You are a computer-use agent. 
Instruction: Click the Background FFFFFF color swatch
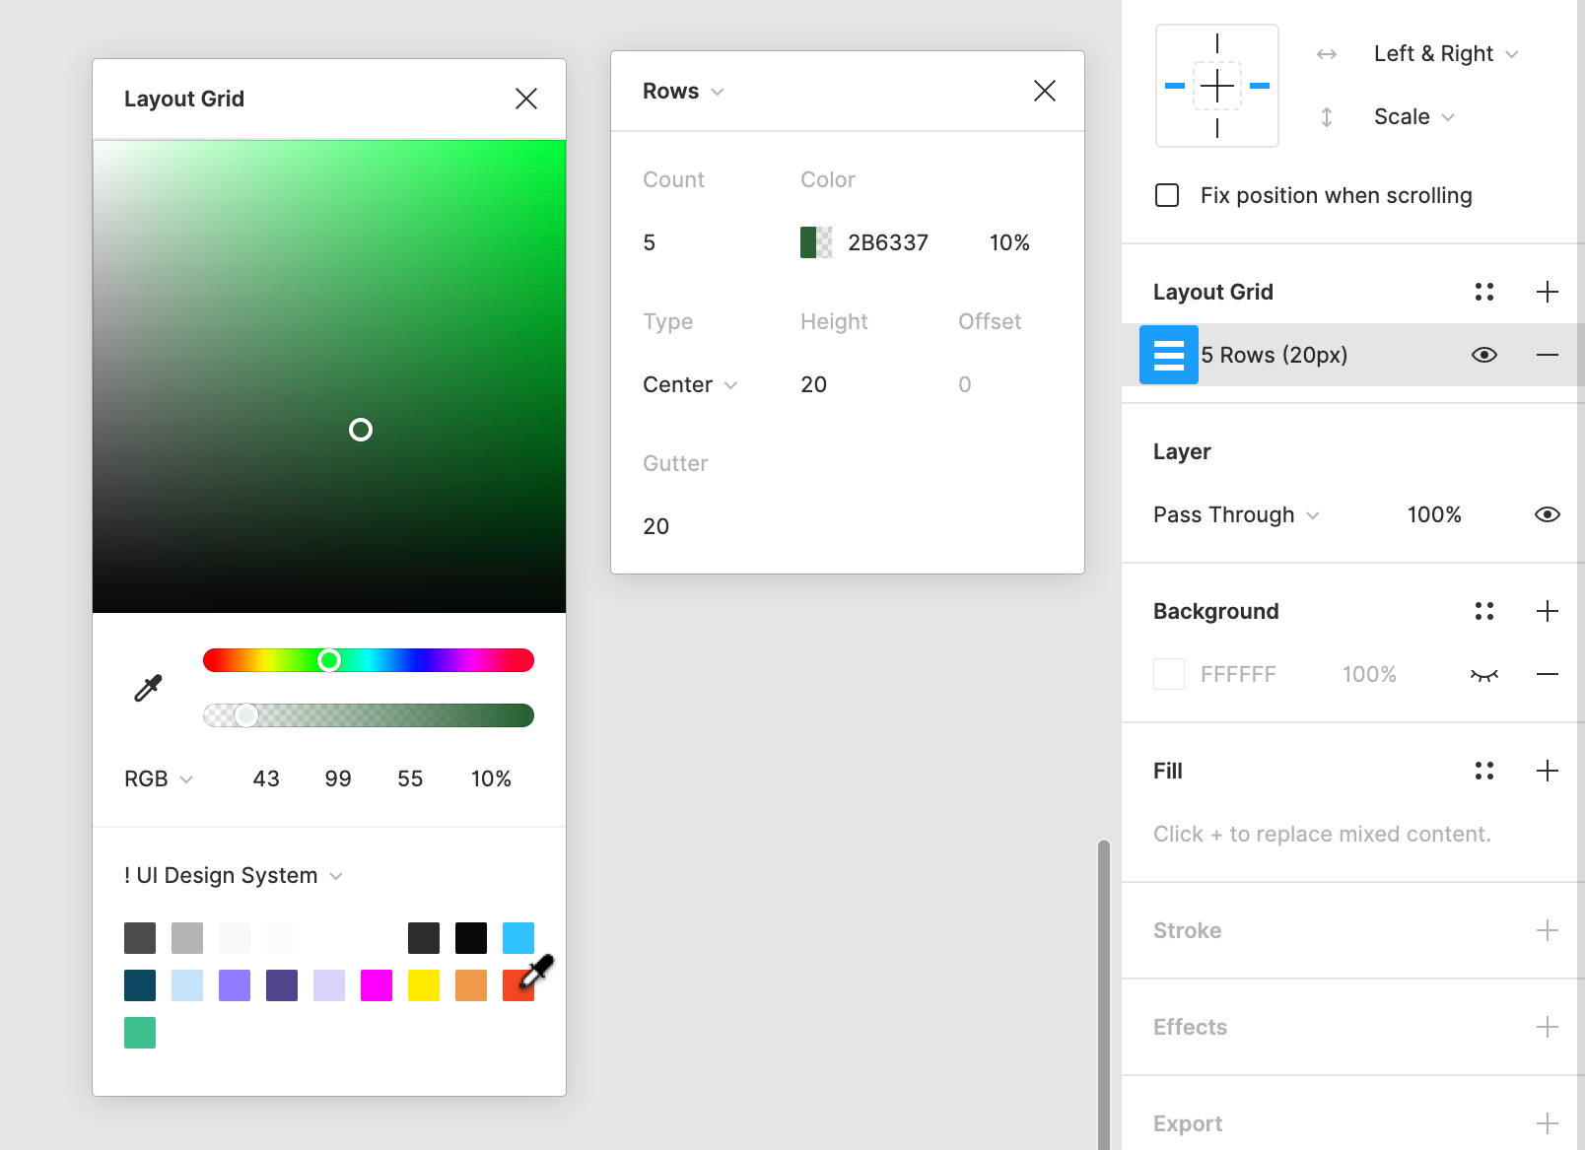pos(1169,674)
